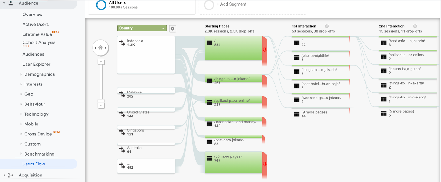
Task: Pan flow left with left chevron
Action: (x=96, y=48)
